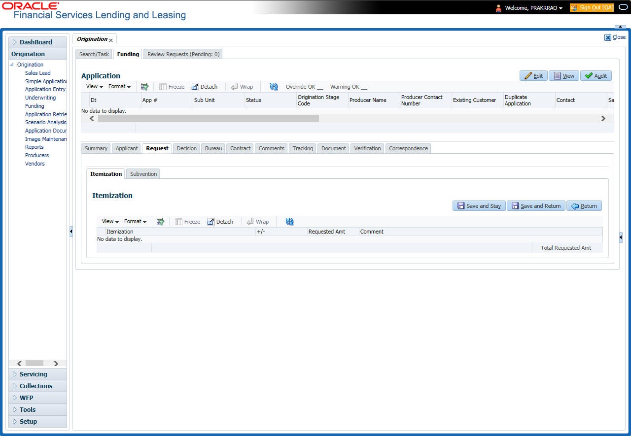The image size is (631, 436).
Task: Close the Origination tab with its x icon
Action: pyautogui.click(x=111, y=40)
